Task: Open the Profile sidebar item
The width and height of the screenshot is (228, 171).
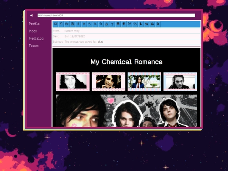Action: [x=34, y=24]
